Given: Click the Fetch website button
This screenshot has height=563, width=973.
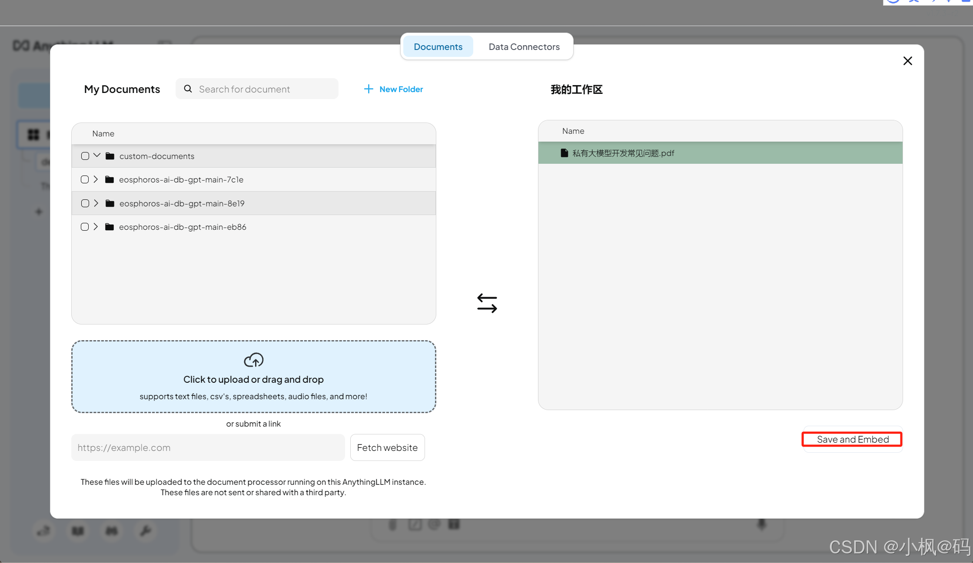Looking at the screenshot, I should coord(387,447).
